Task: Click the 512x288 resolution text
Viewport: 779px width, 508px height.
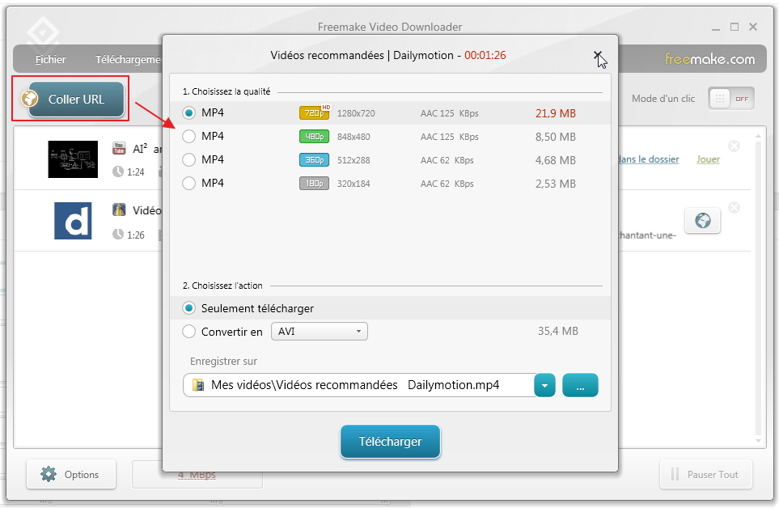Action: pos(354,160)
